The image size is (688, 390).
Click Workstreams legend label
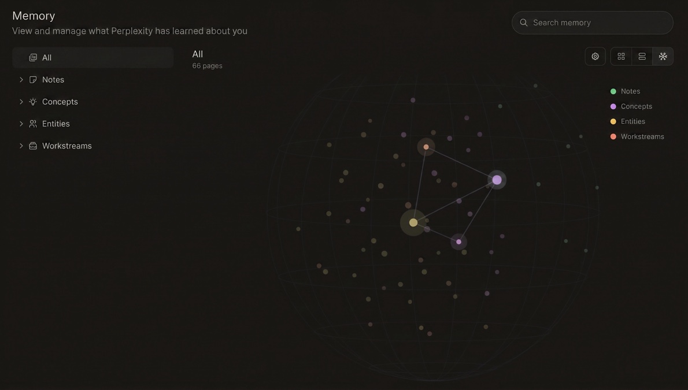click(x=642, y=137)
